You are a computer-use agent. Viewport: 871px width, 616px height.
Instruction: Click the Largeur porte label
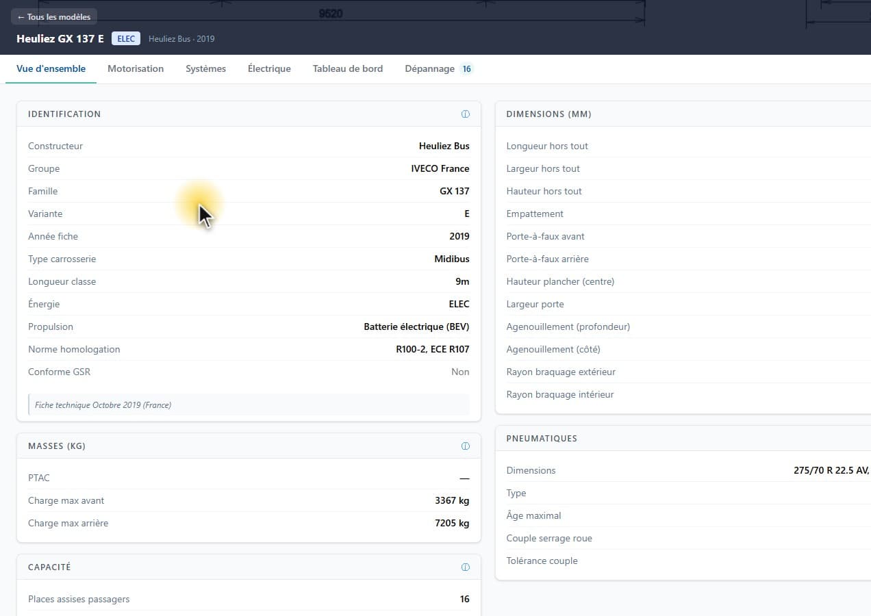coord(535,304)
